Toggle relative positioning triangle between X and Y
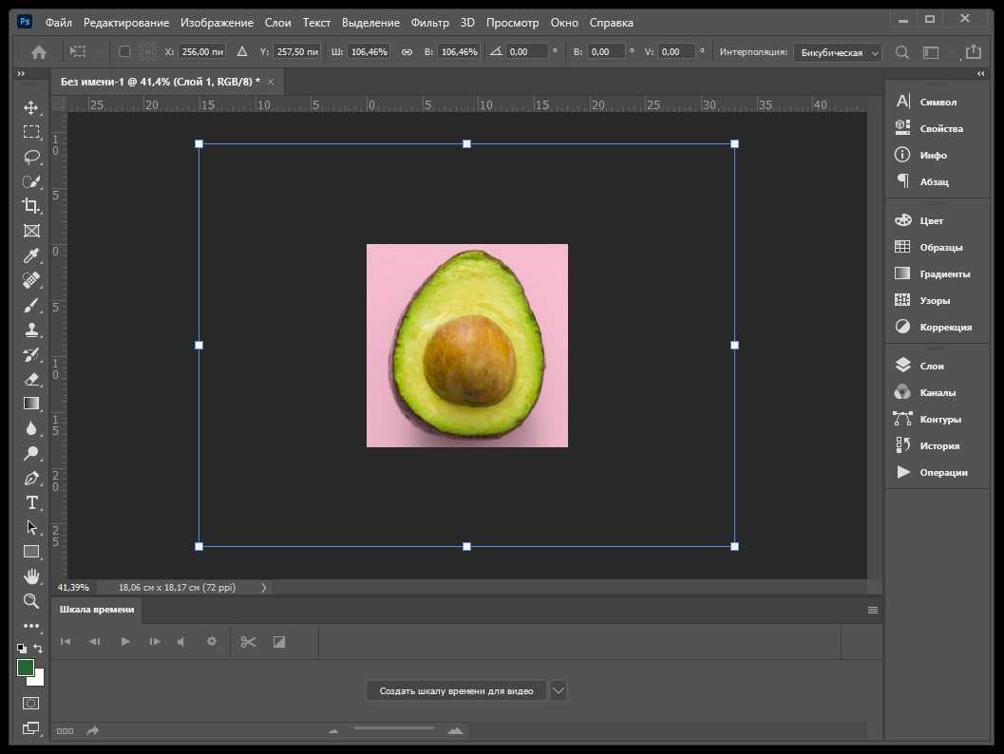Screen dimensions: 1004x754 tap(241, 52)
